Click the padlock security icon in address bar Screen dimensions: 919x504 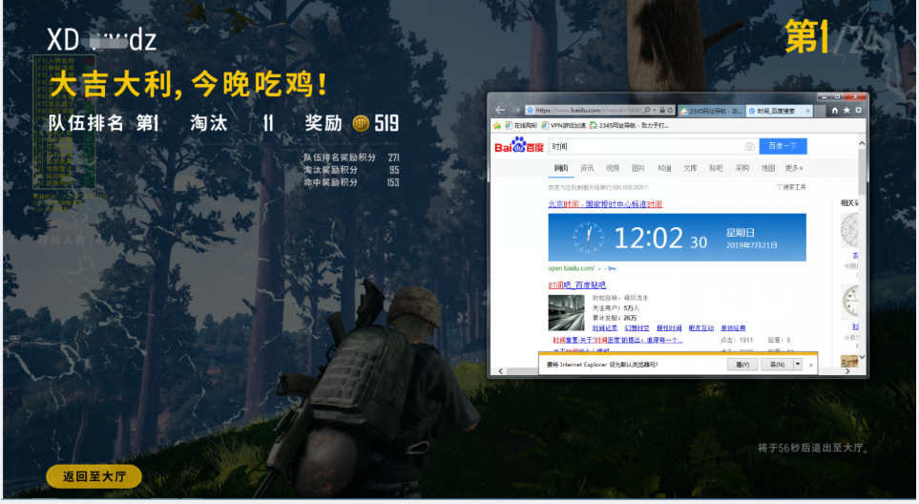(662, 110)
